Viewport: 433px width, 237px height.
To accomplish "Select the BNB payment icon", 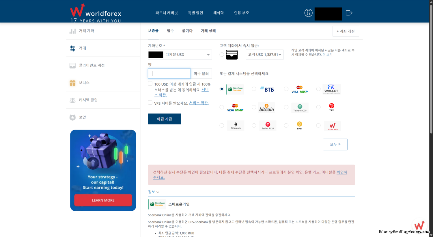I will [x=299, y=125].
